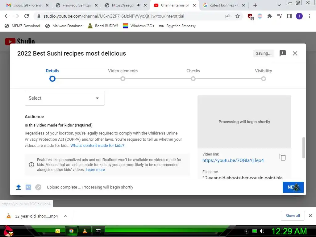Click the dialog vertical scrollbar
The image size is (316, 237).
click(304, 148)
